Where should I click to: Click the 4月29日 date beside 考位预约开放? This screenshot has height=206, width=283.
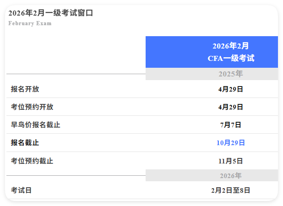pos(230,107)
